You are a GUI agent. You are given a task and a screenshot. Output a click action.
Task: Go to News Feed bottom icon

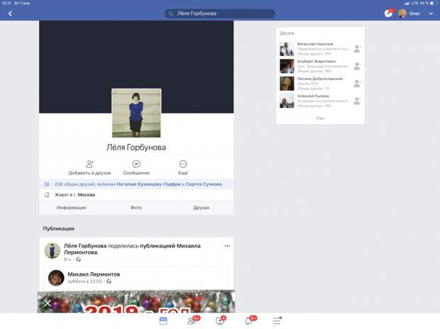[163, 320]
